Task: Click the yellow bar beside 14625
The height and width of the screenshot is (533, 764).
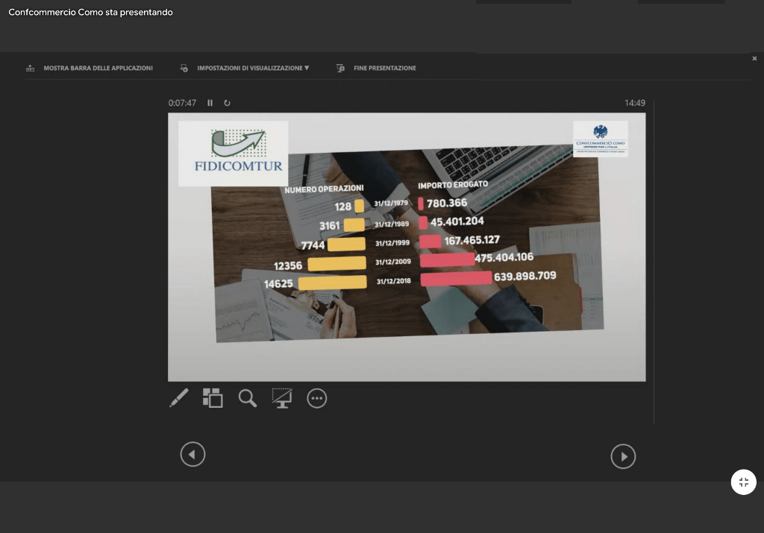Action: click(332, 283)
